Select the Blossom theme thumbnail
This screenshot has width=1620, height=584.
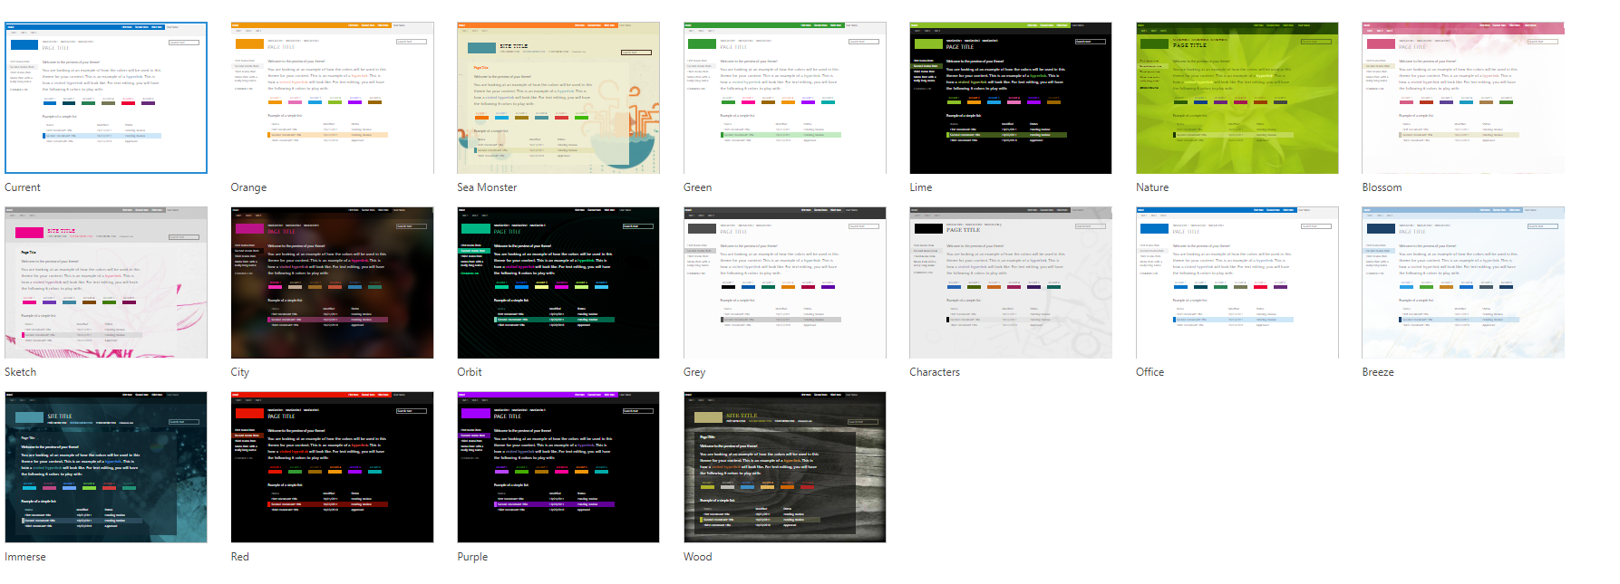[1463, 98]
